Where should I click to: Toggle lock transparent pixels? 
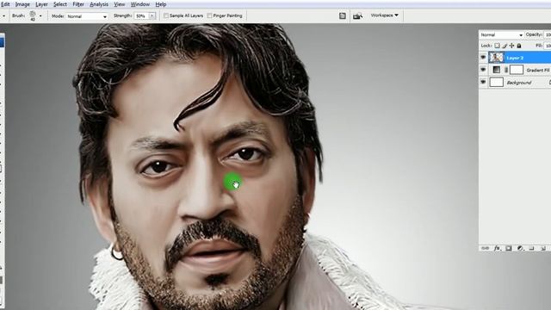coord(497,46)
